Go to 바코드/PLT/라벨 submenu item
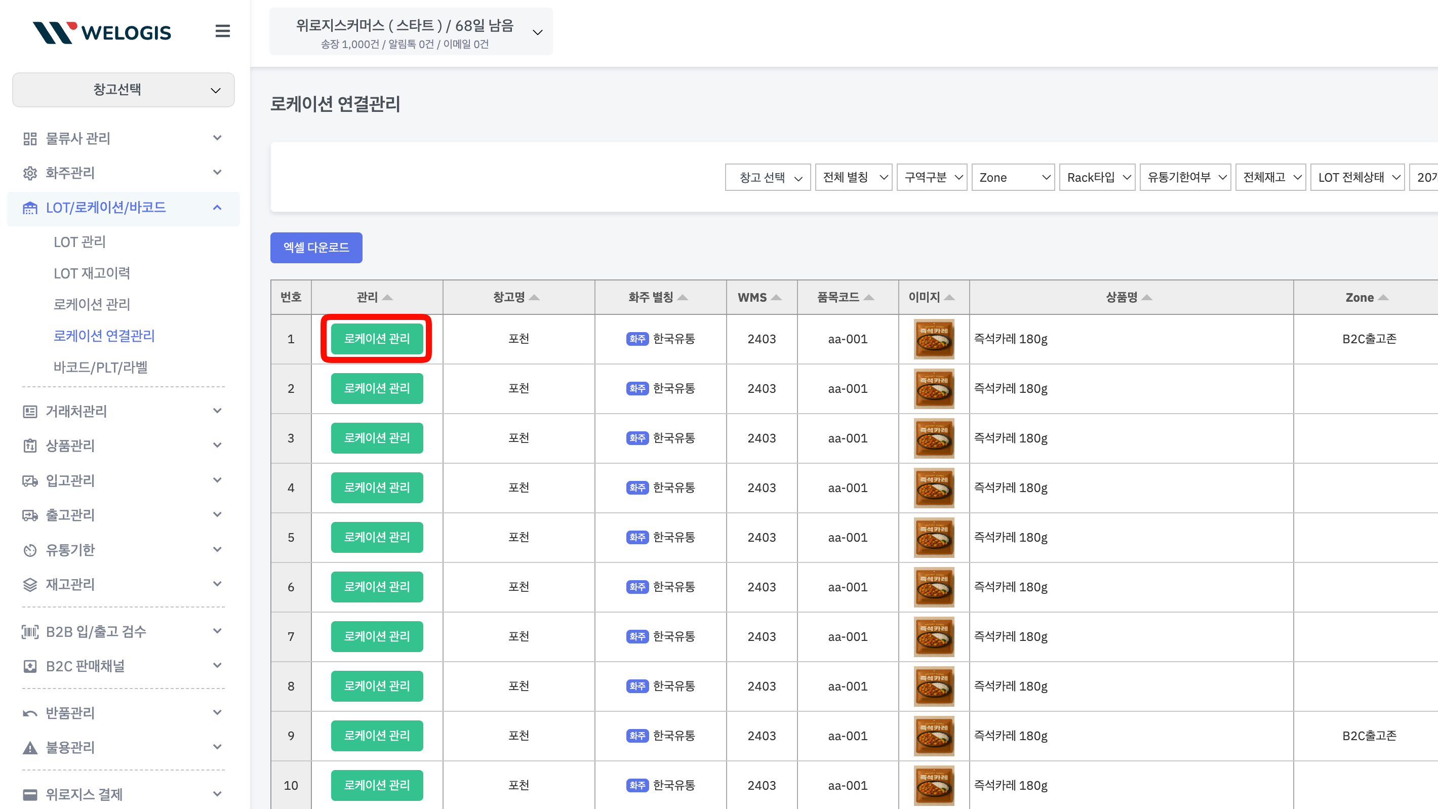Screen dimensions: 1438x809 coord(100,367)
